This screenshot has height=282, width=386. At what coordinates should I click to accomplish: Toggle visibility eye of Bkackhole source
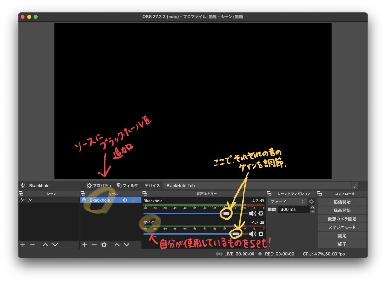click(125, 200)
